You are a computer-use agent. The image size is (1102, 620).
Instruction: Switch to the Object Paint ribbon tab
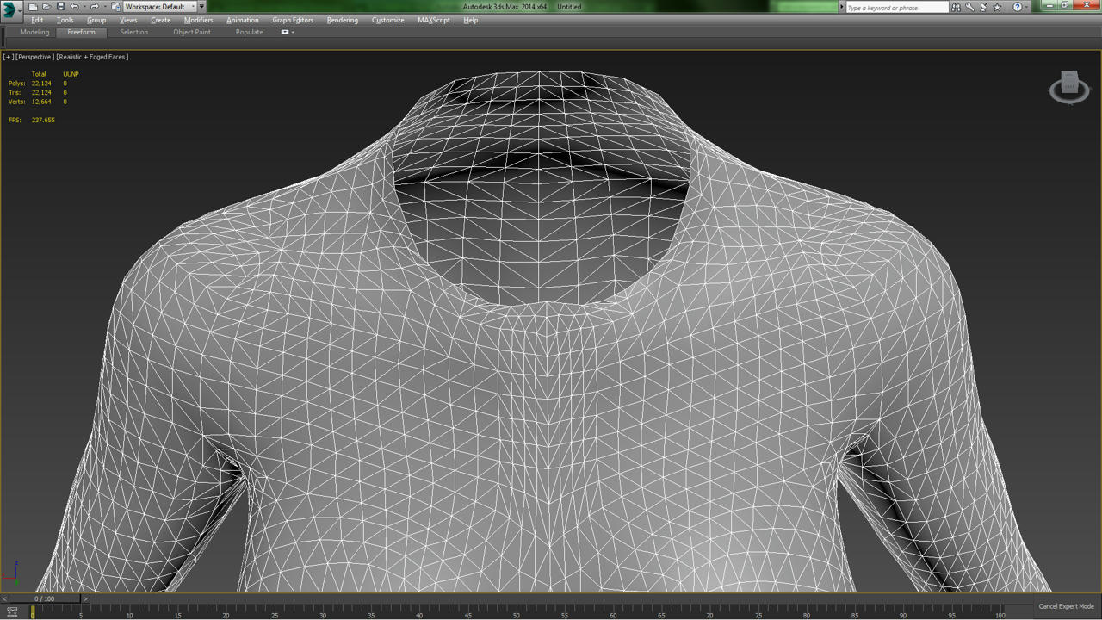(192, 32)
